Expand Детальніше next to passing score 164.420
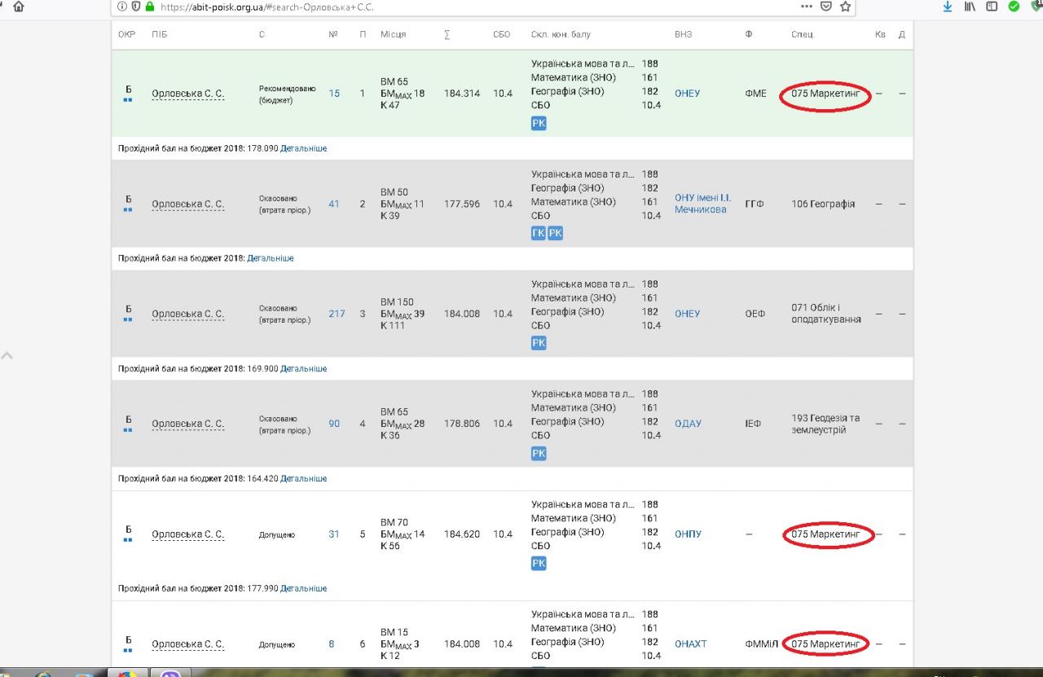Image resolution: width=1043 pixels, height=677 pixels. pos(303,478)
